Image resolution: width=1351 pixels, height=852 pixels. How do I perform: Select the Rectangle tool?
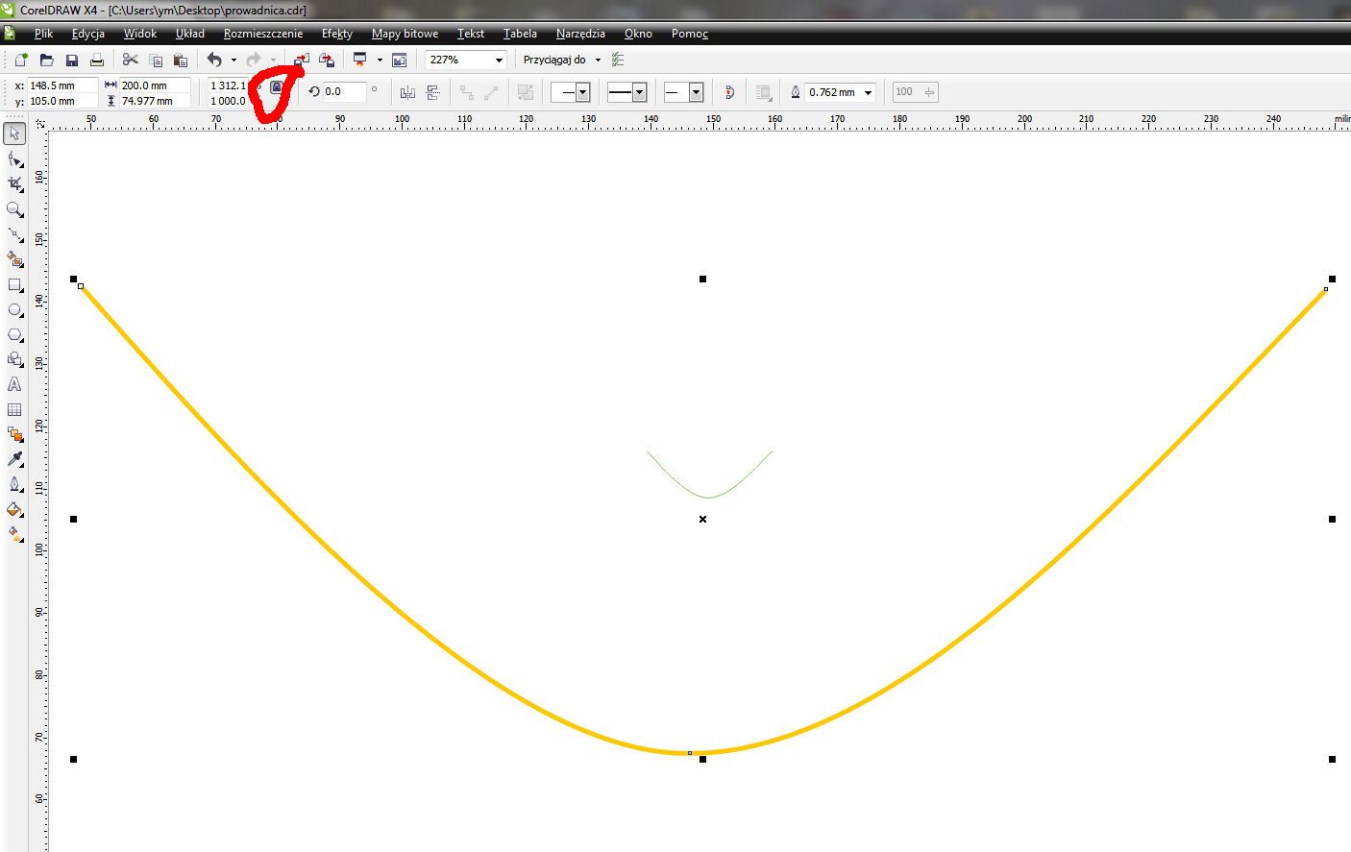[14, 285]
